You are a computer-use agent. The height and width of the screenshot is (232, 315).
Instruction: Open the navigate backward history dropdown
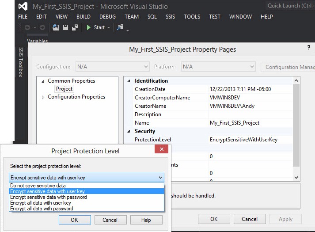click(35, 27)
